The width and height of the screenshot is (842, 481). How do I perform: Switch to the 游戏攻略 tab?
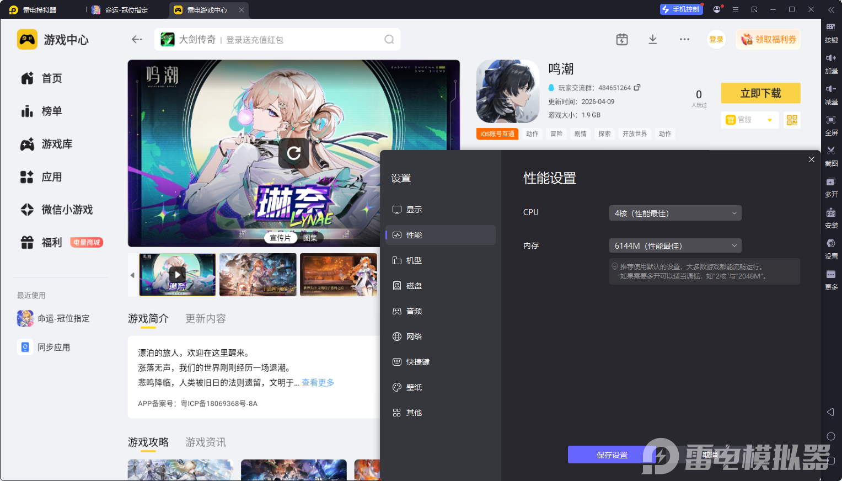(148, 442)
